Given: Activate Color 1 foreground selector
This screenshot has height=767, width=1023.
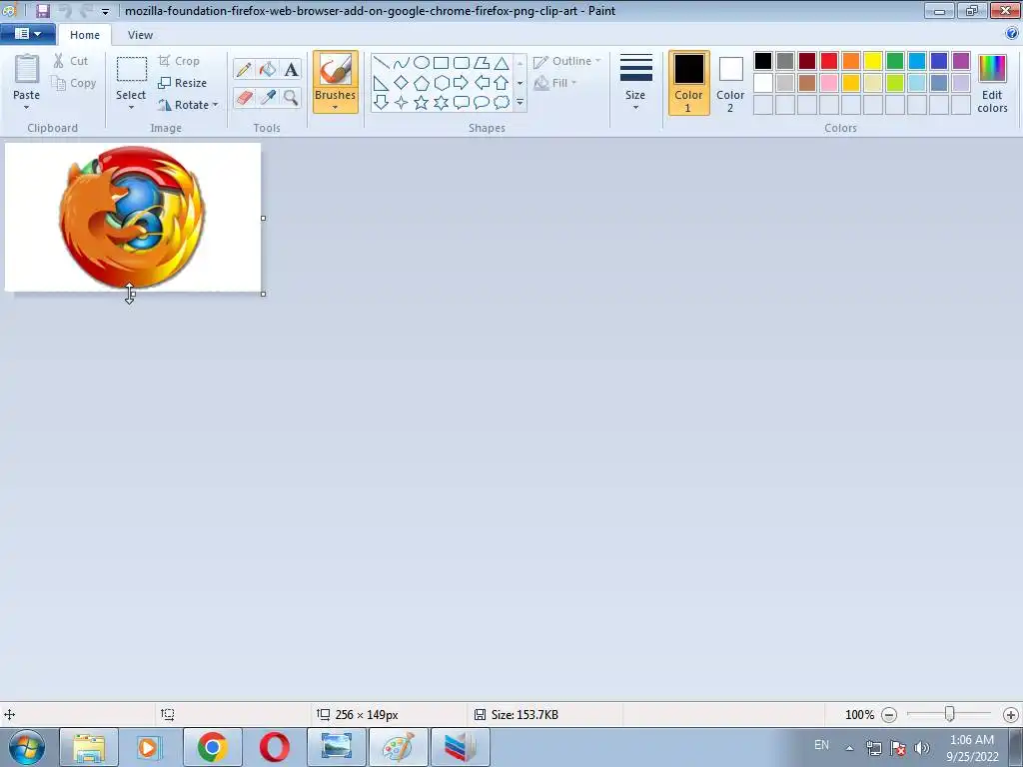Looking at the screenshot, I should pos(688,83).
